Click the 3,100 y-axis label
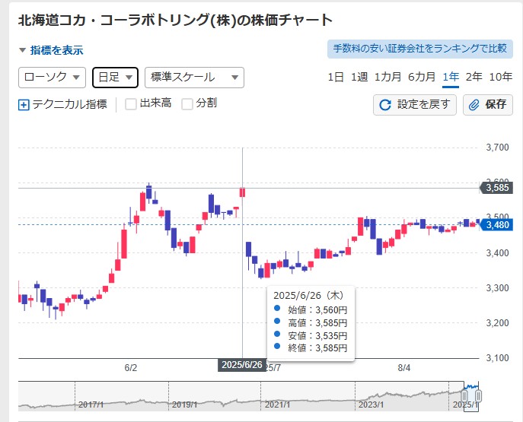Viewport: 523px width, 422px height. point(497,357)
